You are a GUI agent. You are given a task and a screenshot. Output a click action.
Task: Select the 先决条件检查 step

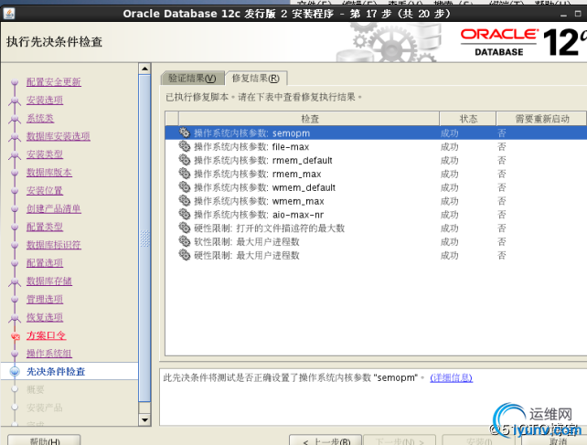click(x=56, y=371)
